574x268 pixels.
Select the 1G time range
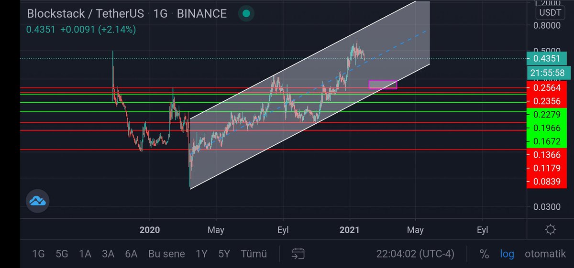(x=38, y=254)
